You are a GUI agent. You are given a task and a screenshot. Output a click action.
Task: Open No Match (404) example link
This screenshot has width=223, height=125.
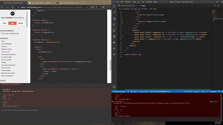[7, 57]
